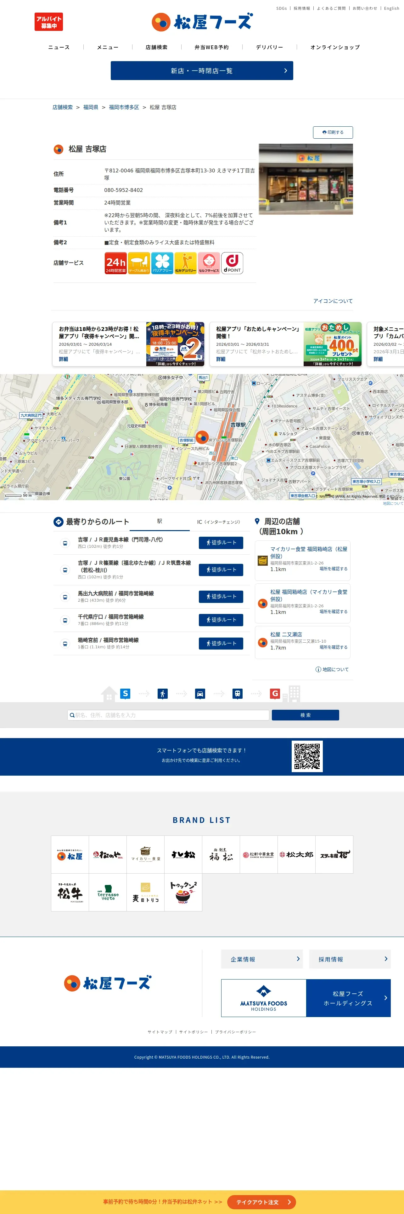Select the walking route mode icon
Viewport: 404px width, 1214px height.
(x=163, y=693)
